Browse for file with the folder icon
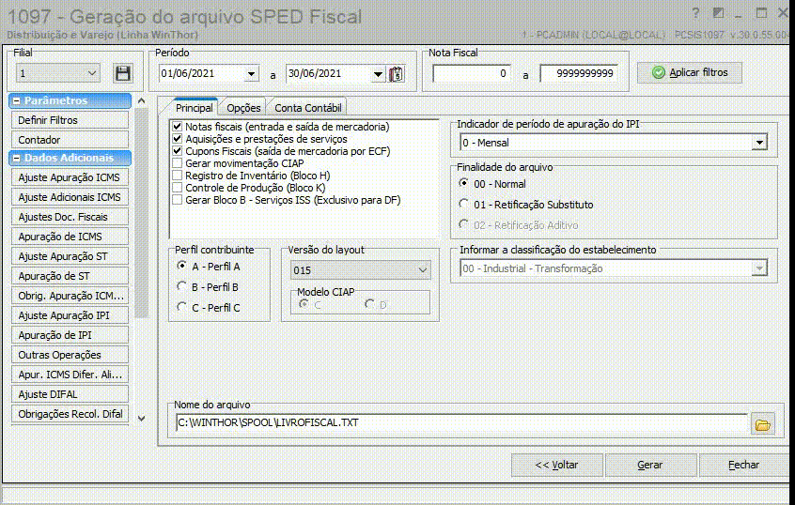Image resolution: width=795 pixels, height=505 pixels. 762,425
